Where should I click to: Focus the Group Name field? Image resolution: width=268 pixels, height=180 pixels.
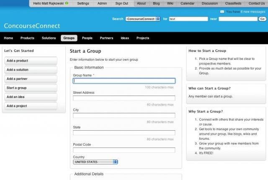pos(124,81)
